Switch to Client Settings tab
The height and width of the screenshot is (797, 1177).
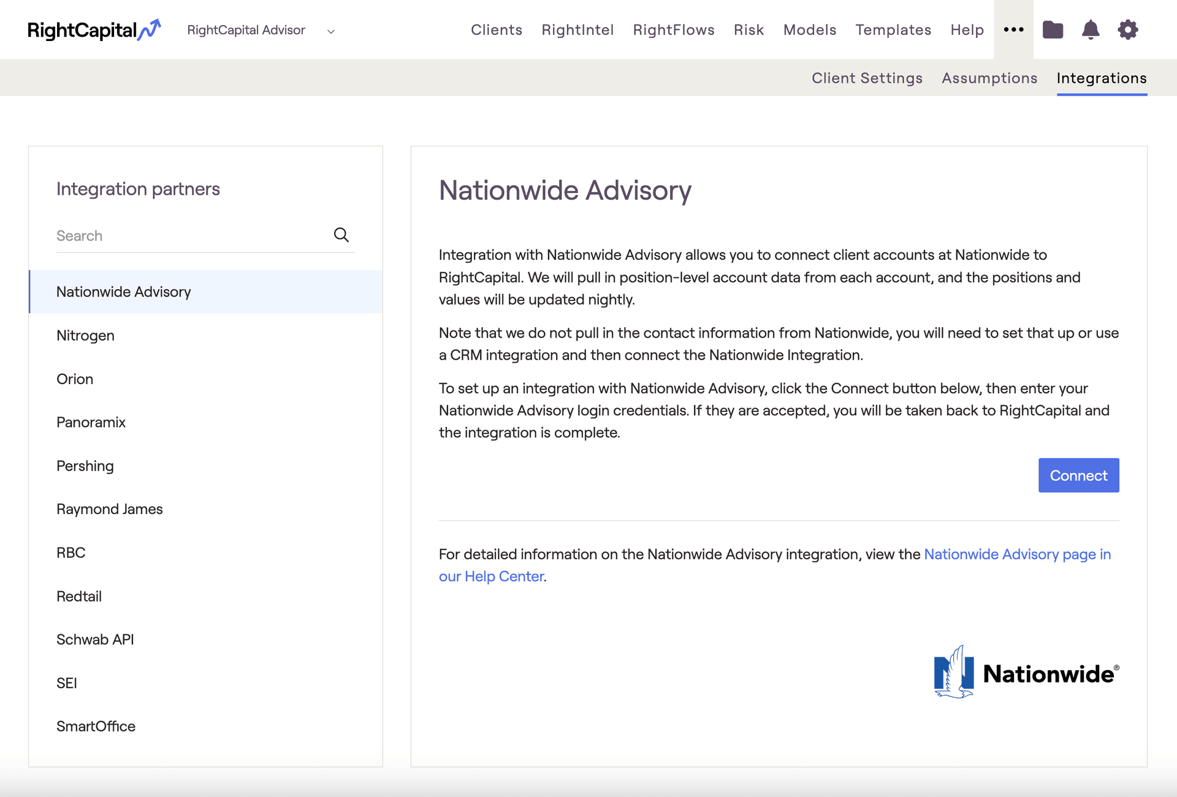pos(867,78)
